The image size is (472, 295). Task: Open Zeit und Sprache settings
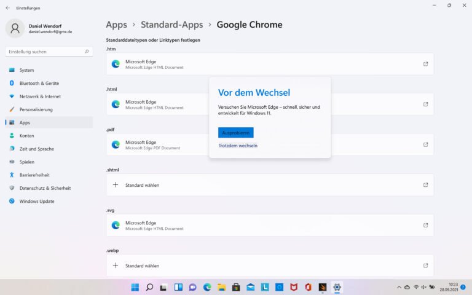49,149
